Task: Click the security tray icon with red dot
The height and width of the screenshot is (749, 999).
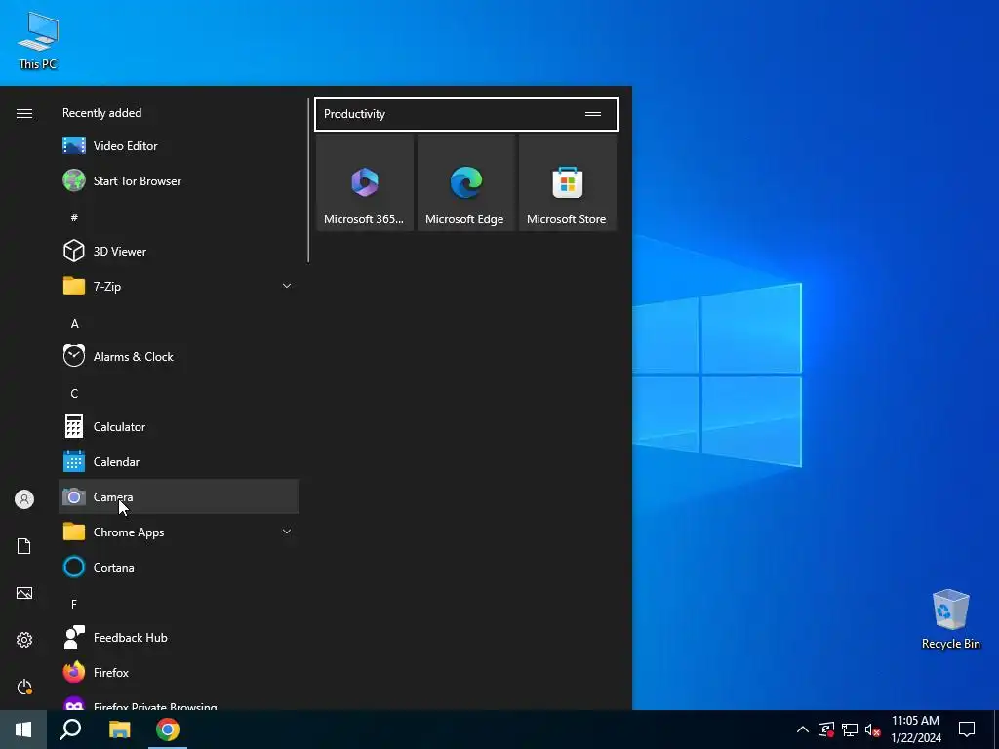Action: coord(826,729)
